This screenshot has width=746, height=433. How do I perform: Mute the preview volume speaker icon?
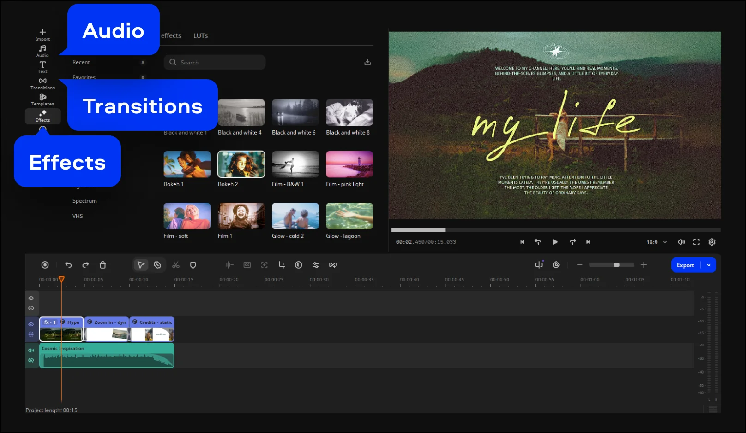pyautogui.click(x=681, y=242)
